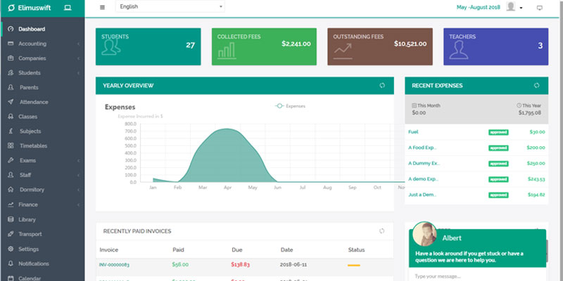Open the English language dropdown

coord(170,7)
